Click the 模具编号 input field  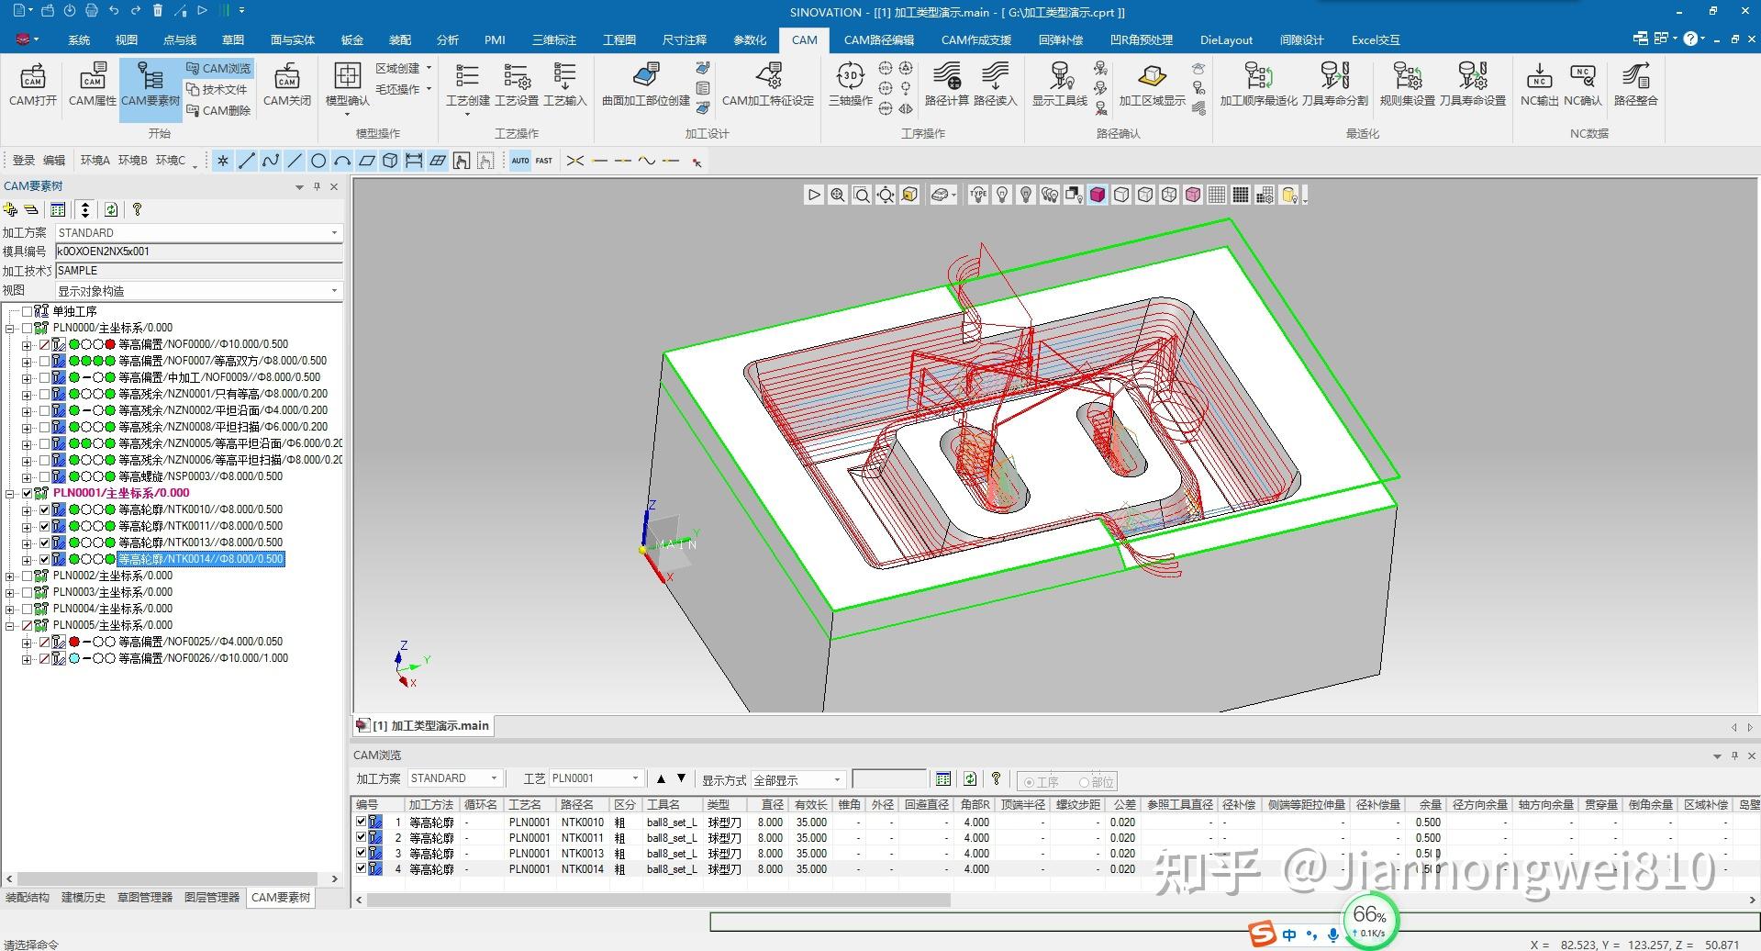tap(198, 252)
